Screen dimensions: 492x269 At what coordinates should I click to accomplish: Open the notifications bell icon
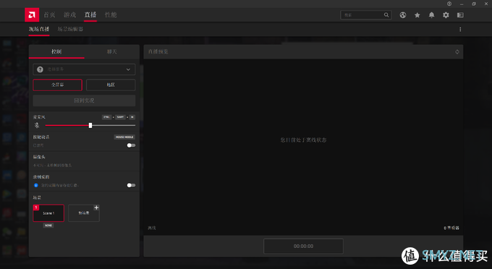click(x=431, y=15)
